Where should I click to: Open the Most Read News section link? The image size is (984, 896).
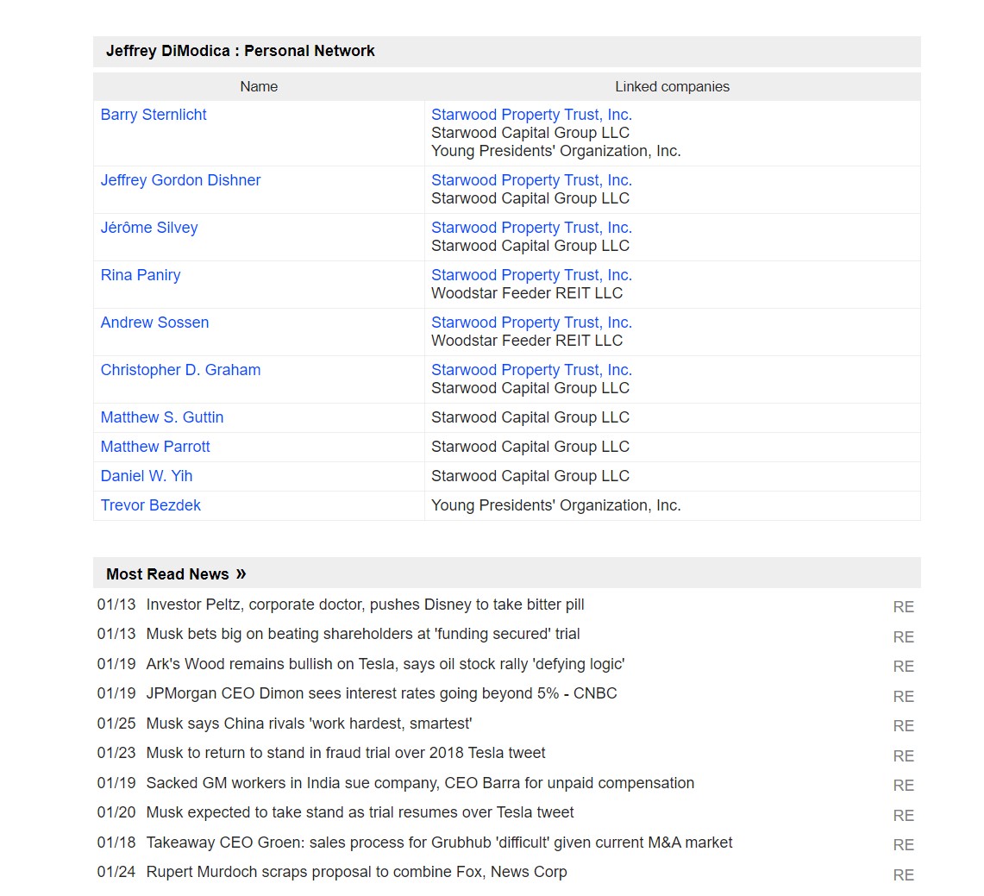167,574
